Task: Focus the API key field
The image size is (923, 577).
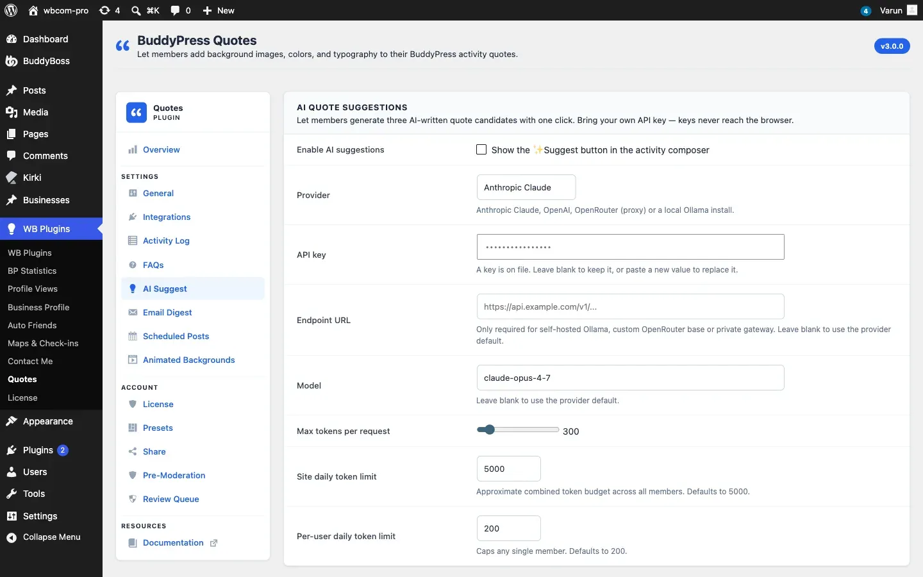Action: tap(631, 247)
